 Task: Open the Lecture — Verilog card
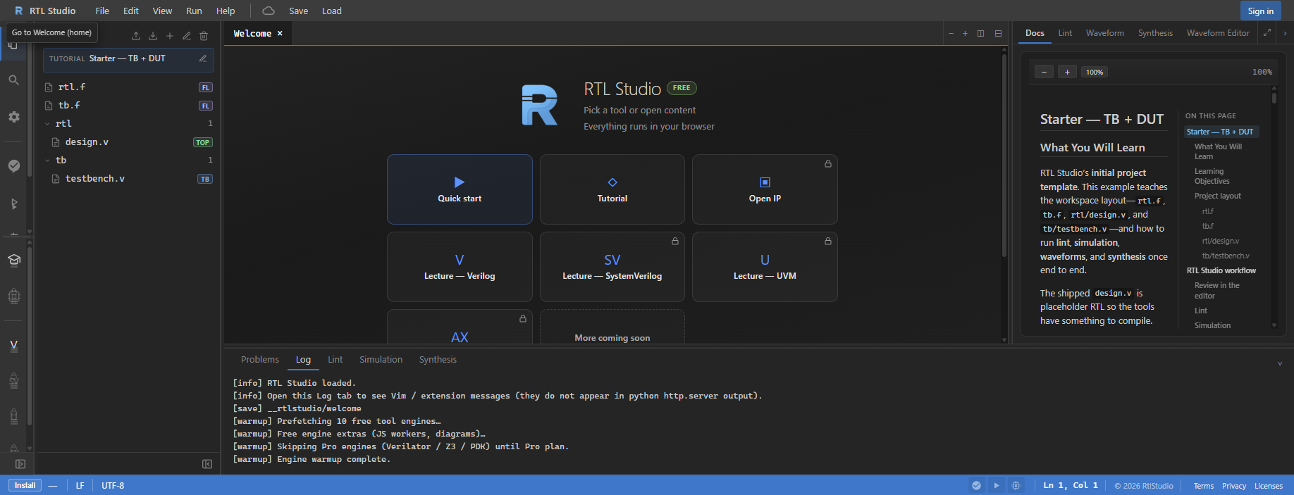click(x=460, y=267)
